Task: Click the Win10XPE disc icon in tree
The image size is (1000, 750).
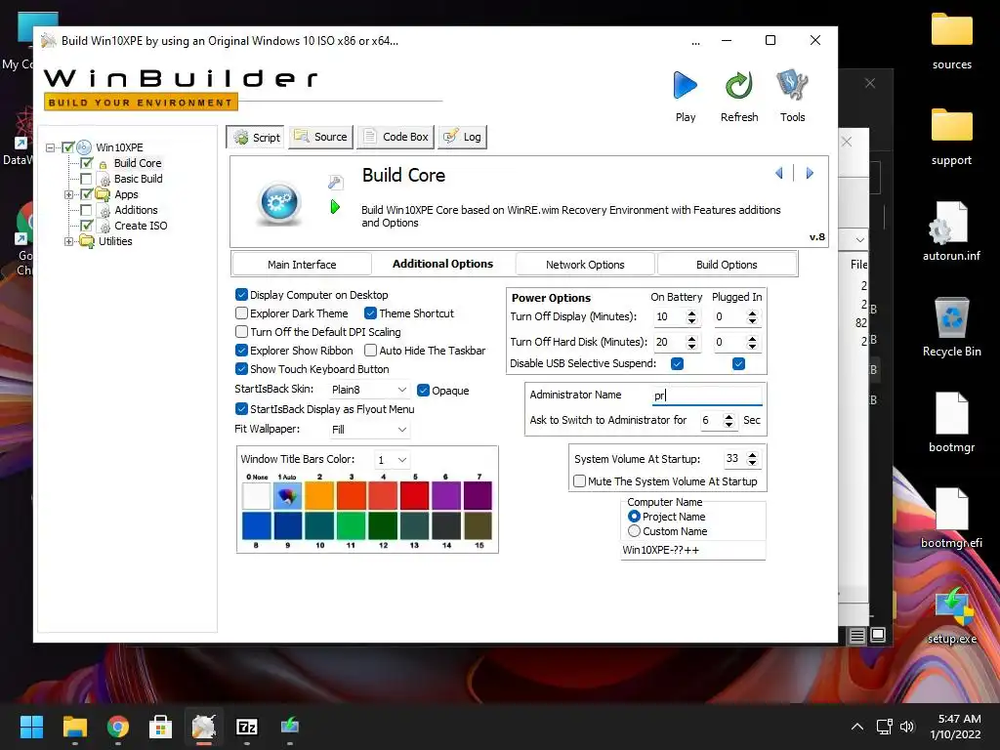Action: [84, 147]
